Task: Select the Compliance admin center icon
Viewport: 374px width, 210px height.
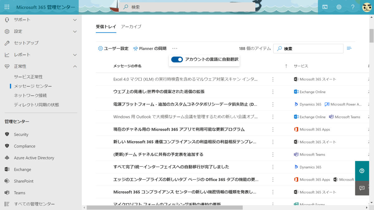Action: tap(7, 146)
